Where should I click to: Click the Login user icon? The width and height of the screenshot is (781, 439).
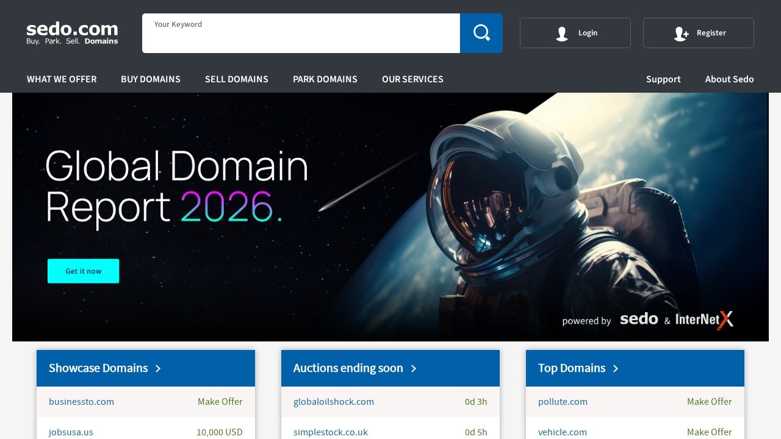click(562, 34)
